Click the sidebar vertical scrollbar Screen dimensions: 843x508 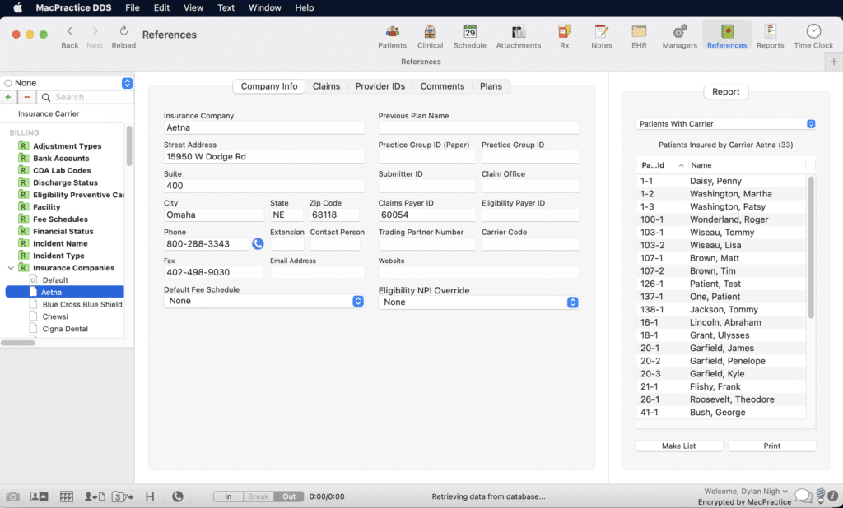coord(129,146)
